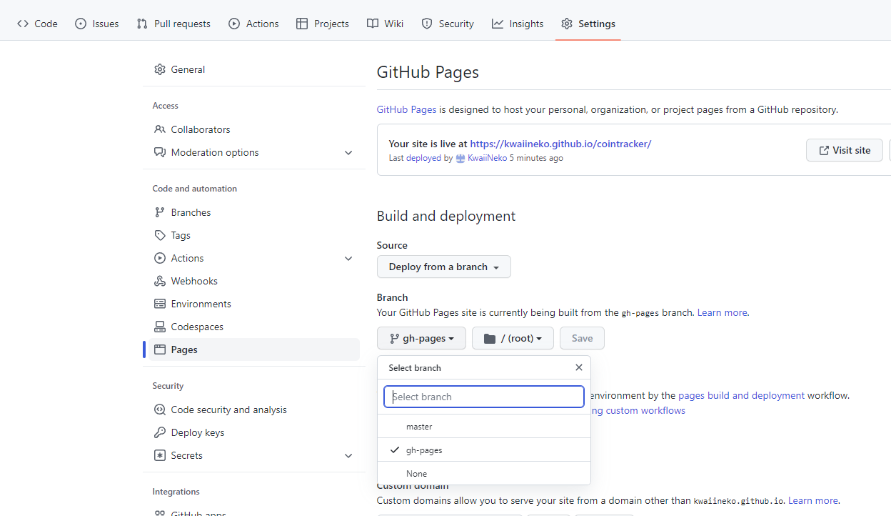891x516 pixels.
Task: Click the Save button
Action: tap(582, 338)
